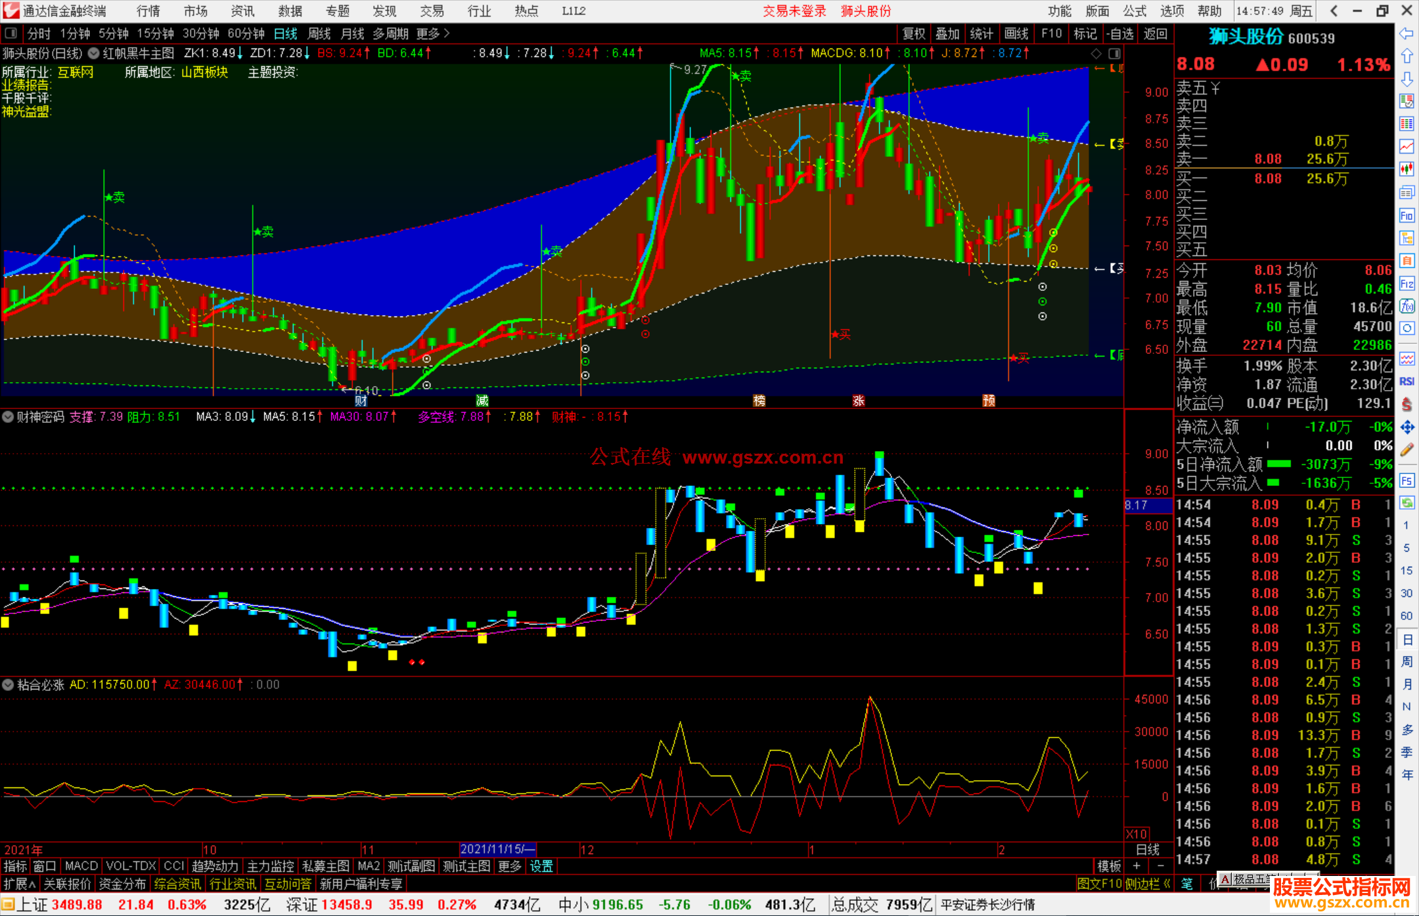The height and width of the screenshot is (916, 1419).
Task: Toggle the side panel layout icon above the chart
Action: [1115, 53]
